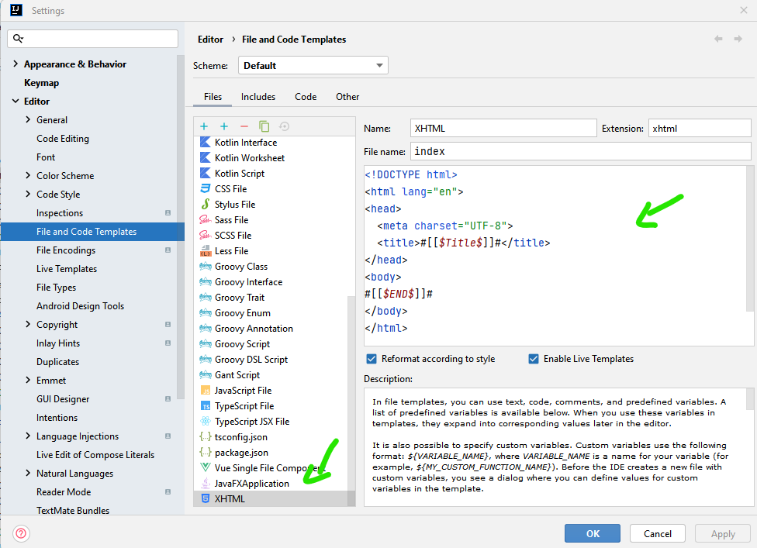Click the Create Template plus icon
757x548 pixels.
pos(204,126)
